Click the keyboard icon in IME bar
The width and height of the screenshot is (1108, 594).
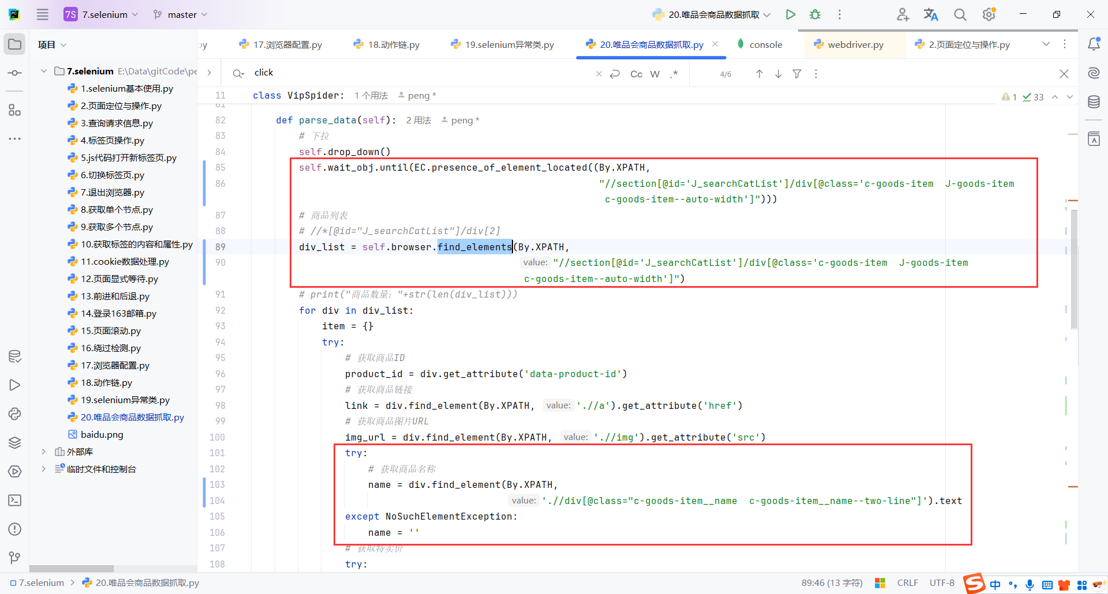click(x=1047, y=585)
